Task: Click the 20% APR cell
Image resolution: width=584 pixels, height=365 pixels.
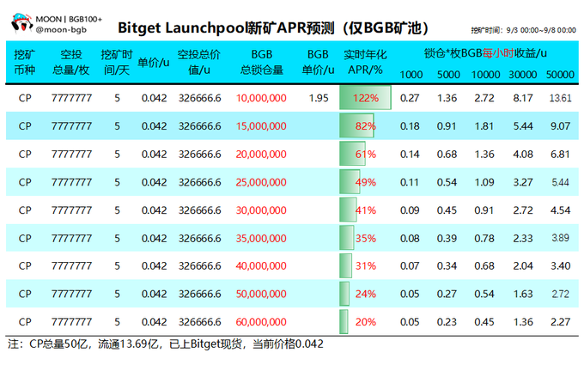Action: tap(365, 322)
